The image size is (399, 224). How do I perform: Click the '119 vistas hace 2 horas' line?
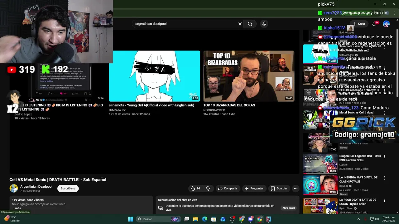click(28, 200)
